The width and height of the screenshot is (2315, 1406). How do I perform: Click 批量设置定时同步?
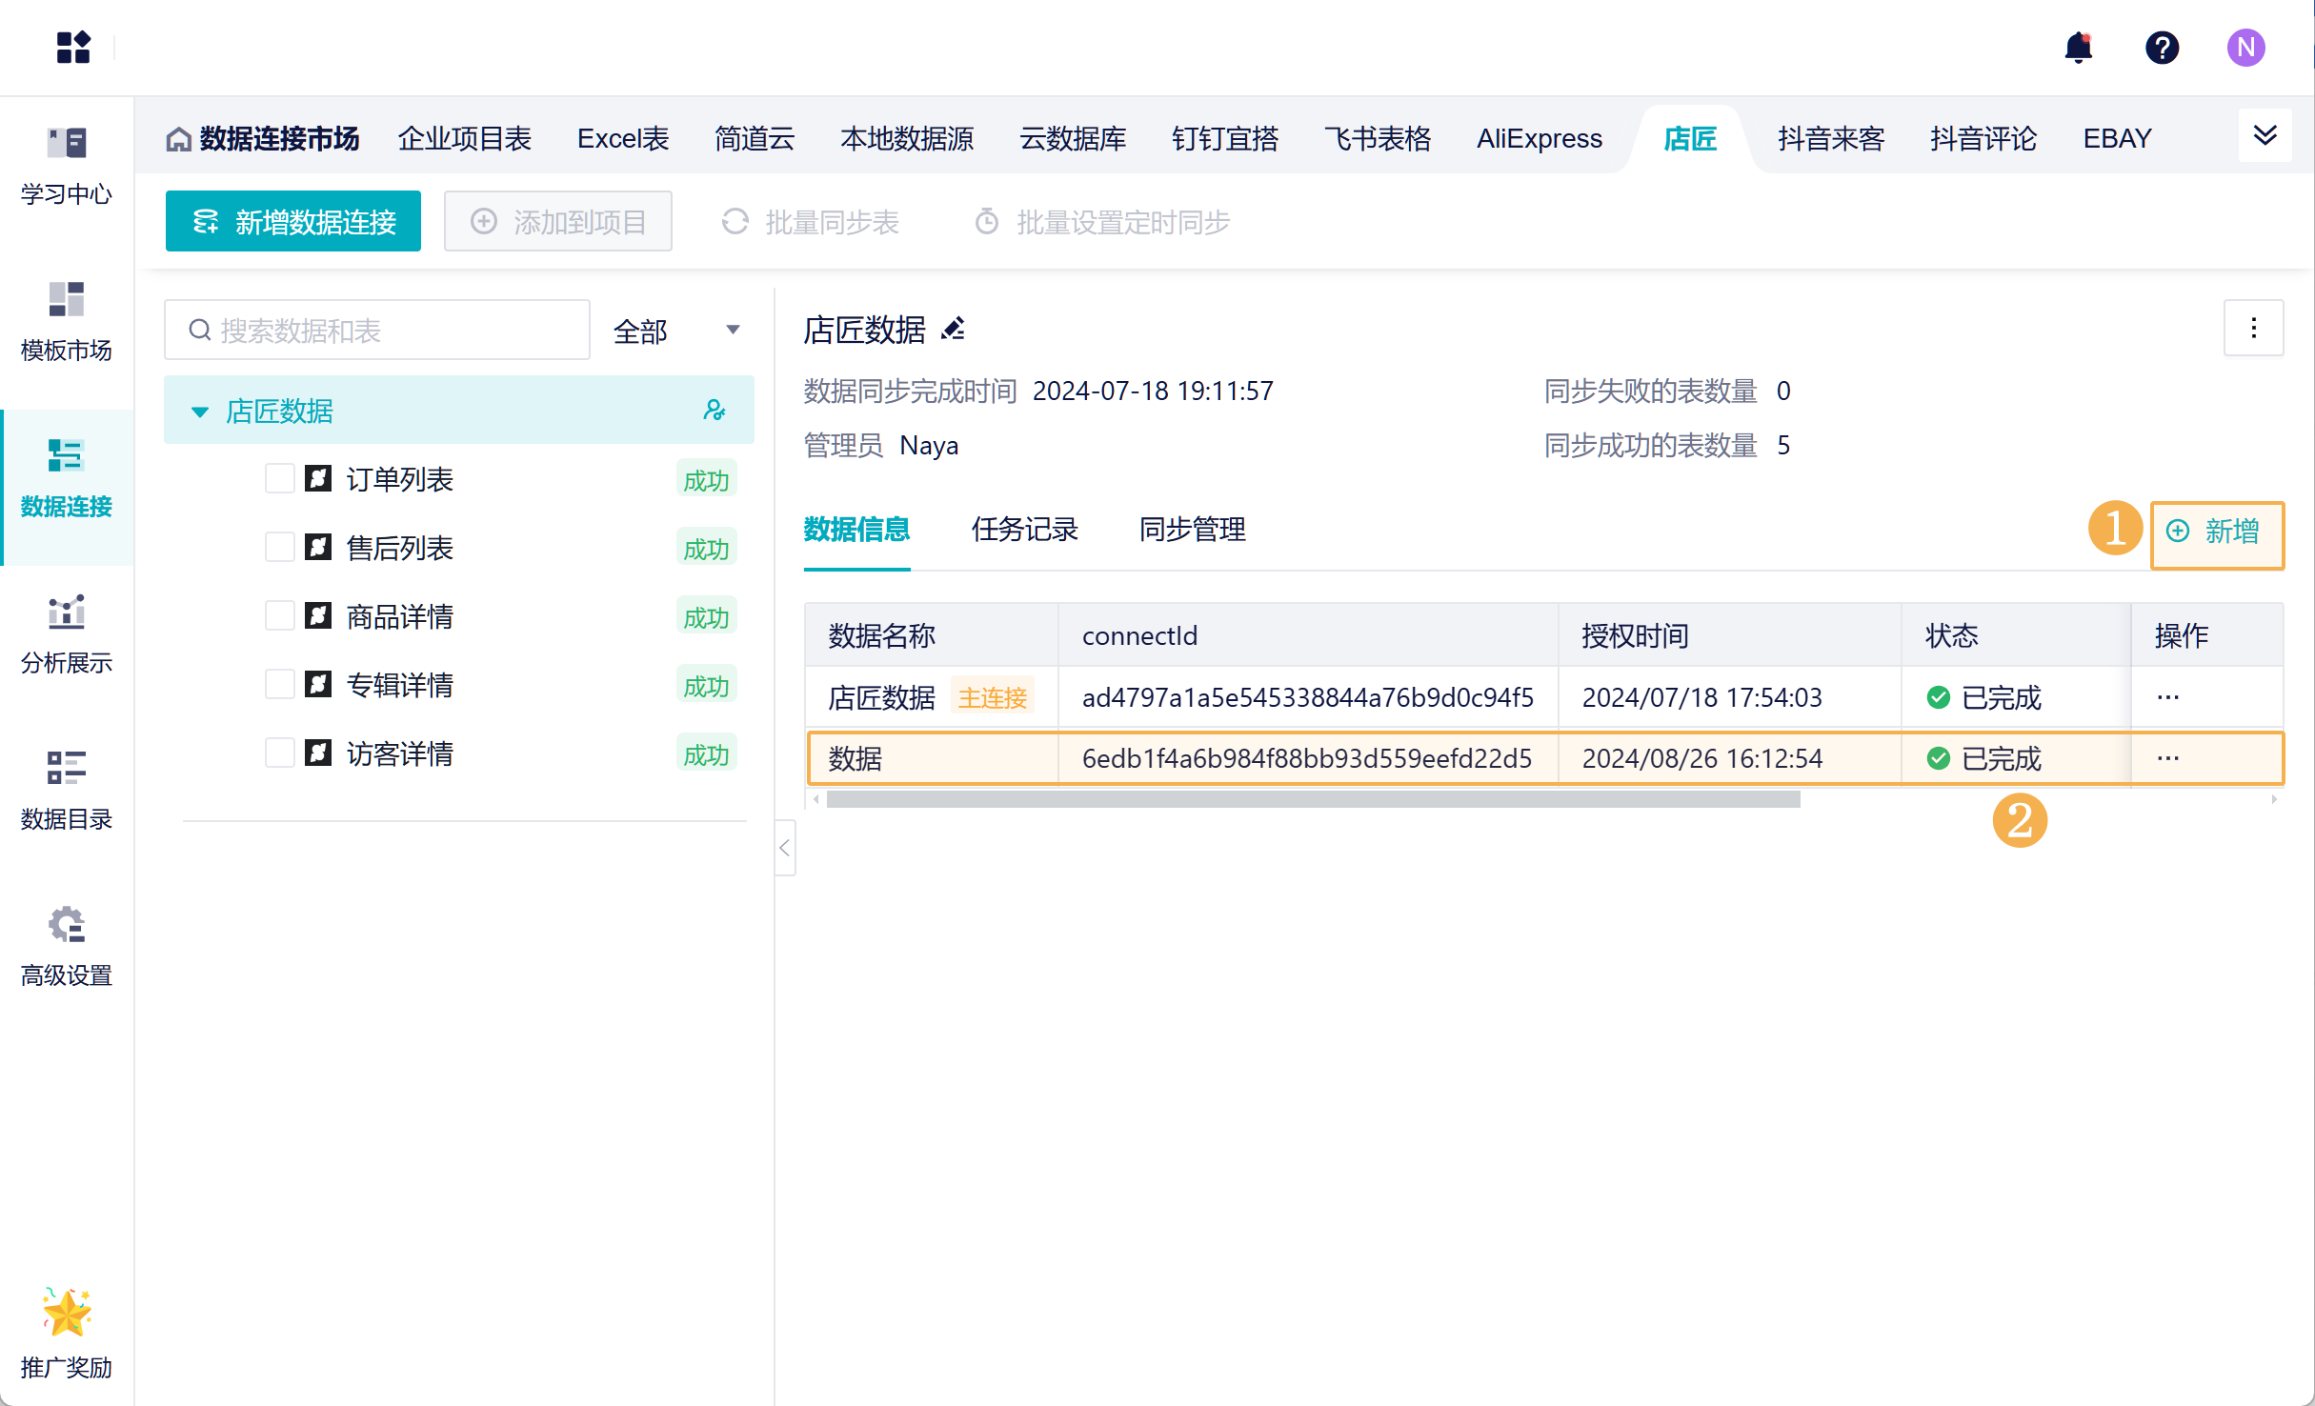pyautogui.click(x=1102, y=222)
